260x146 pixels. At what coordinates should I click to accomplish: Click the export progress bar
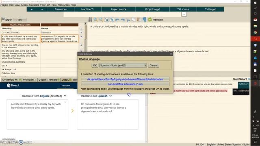(20, 19)
